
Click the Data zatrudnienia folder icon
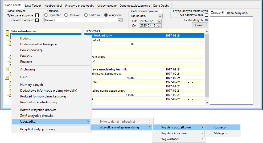coord(7,31)
